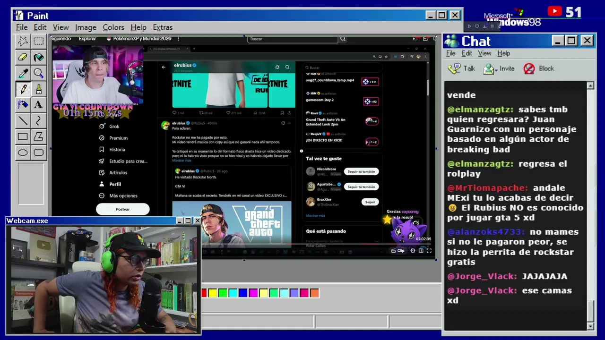Click the Clip button on the video

click(398, 251)
